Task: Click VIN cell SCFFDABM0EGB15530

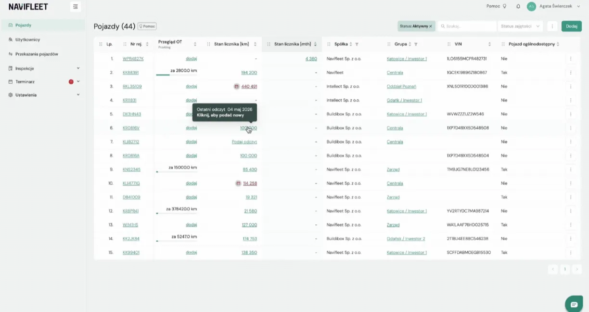Action: [469, 252]
